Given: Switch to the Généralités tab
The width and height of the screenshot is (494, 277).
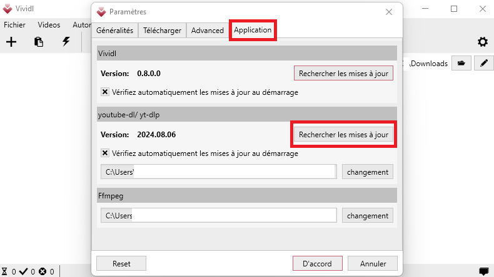Looking at the screenshot, I should pyautogui.click(x=114, y=31).
